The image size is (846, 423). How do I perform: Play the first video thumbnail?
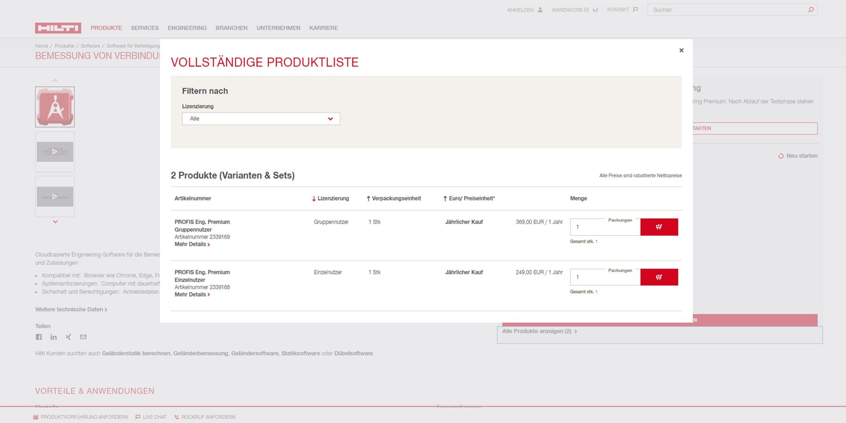[55, 152]
